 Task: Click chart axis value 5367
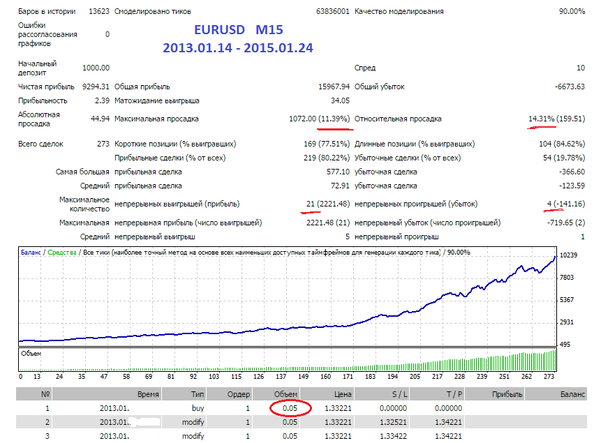[567, 300]
